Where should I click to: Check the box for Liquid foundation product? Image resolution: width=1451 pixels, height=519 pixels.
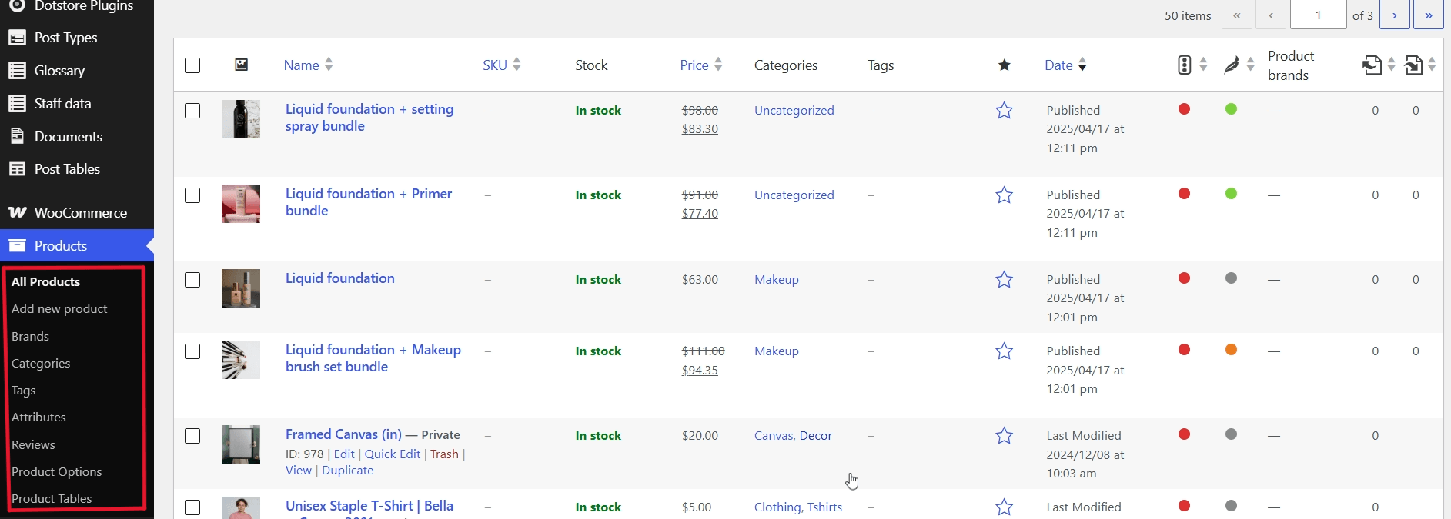click(x=192, y=280)
